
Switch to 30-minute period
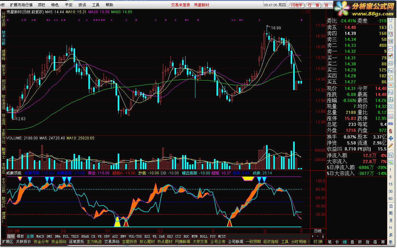click(391, 191)
